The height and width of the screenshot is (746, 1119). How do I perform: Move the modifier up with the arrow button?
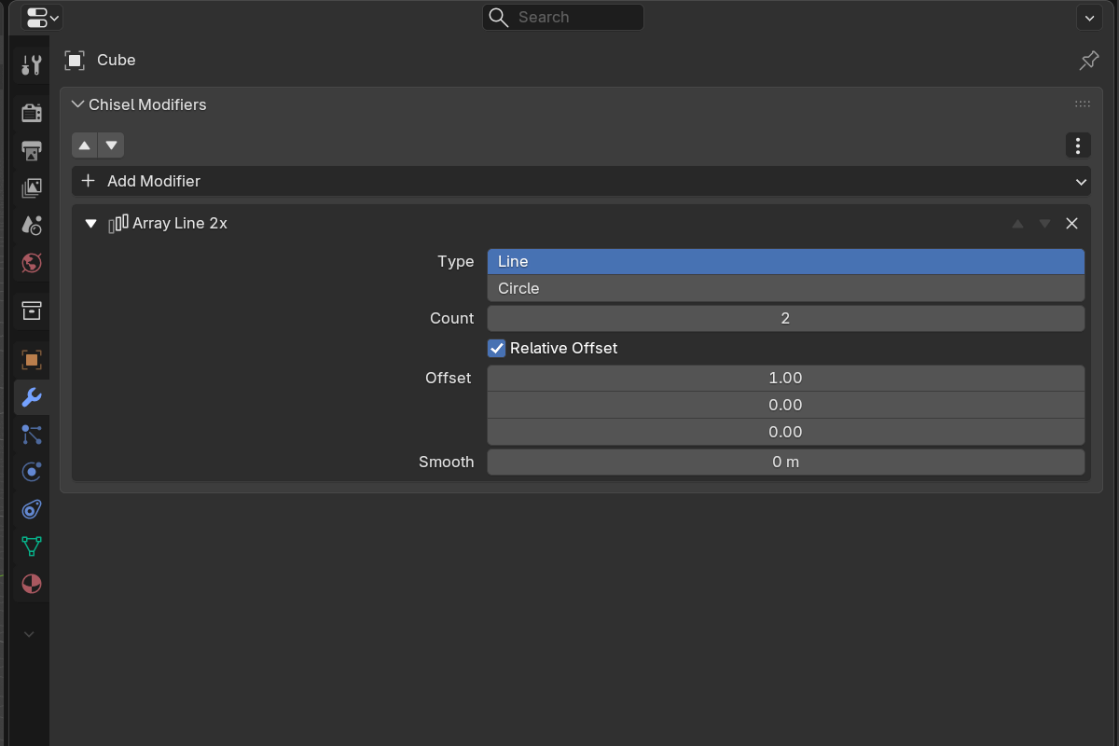pyautogui.click(x=85, y=145)
